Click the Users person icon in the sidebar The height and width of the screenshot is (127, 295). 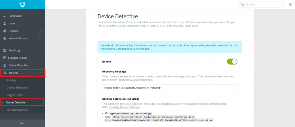pos(5,24)
